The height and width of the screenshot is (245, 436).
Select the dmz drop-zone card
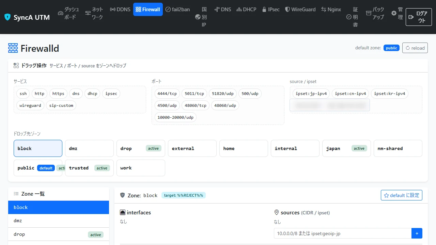pos(89,148)
